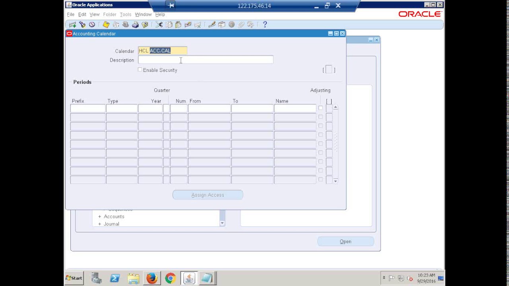The height and width of the screenshot is (286, 509).
Task: Click the New record toolbar icon
Action: pyautogui.click(x=72, y=25)
